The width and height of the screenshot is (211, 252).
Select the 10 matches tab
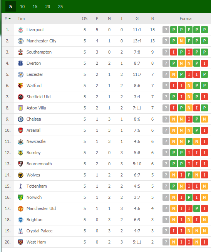point(22,7)
